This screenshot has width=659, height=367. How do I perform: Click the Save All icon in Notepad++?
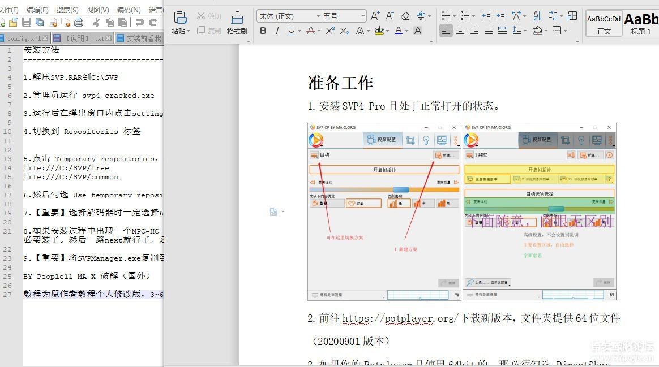pyautogui.click(x=40, y=22)
